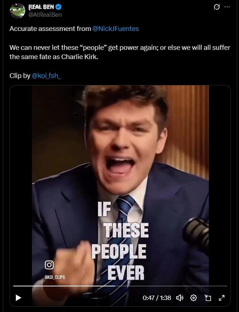Click the 0:47 / 1:38 timestamp
Image resolution: width=239 pixels, height=312 pixels.
157,298
